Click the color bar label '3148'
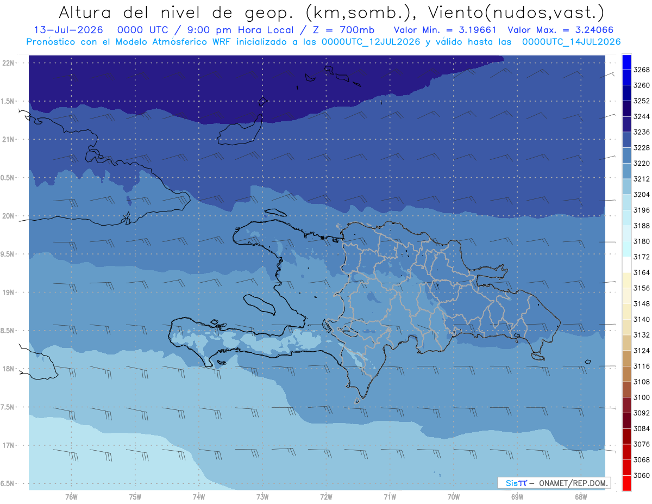The height and width of the screenshot is (504, 652). 642,303
